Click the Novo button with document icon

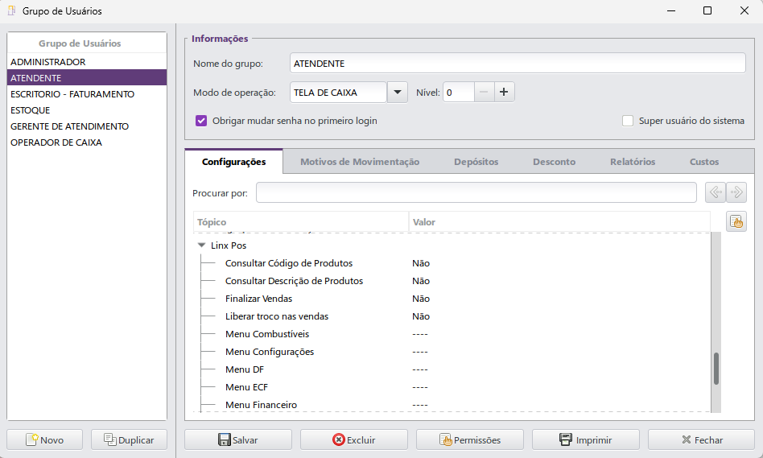coord(45,440)
